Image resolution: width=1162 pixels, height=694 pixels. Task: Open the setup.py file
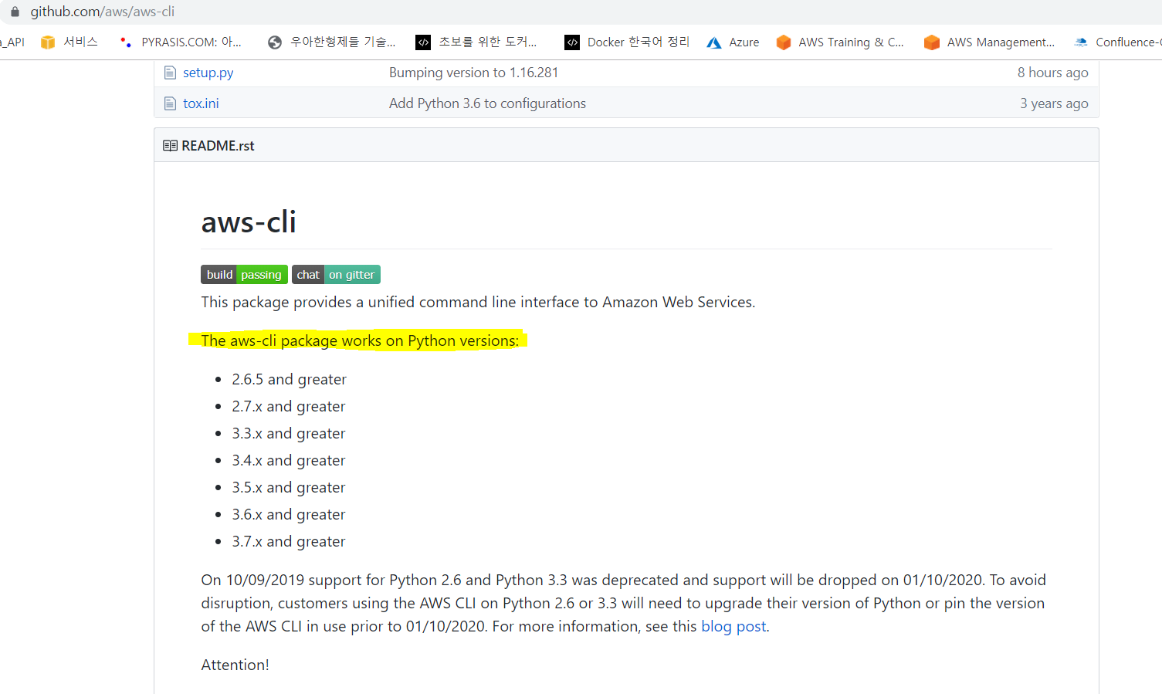[x=208, y=73]
